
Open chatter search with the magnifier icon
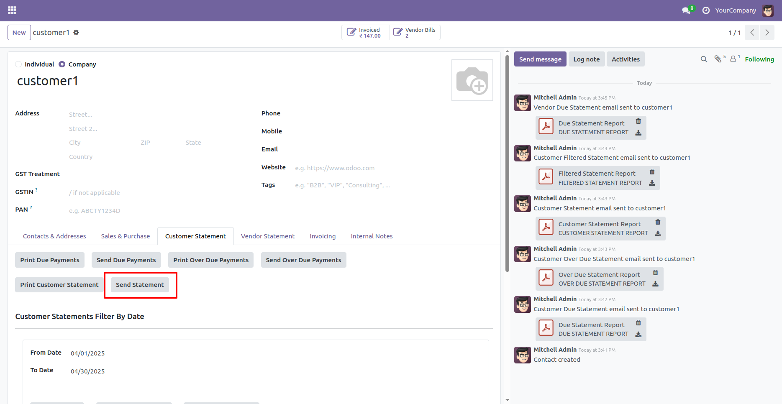pos(703,59)
